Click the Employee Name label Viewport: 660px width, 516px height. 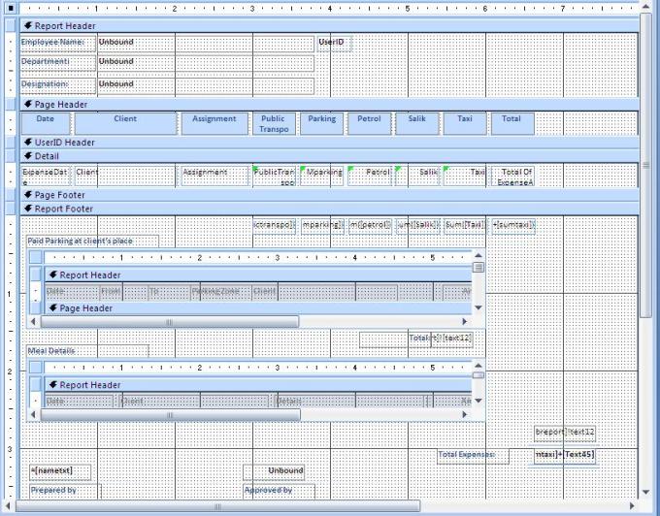[x=58, y=44]
